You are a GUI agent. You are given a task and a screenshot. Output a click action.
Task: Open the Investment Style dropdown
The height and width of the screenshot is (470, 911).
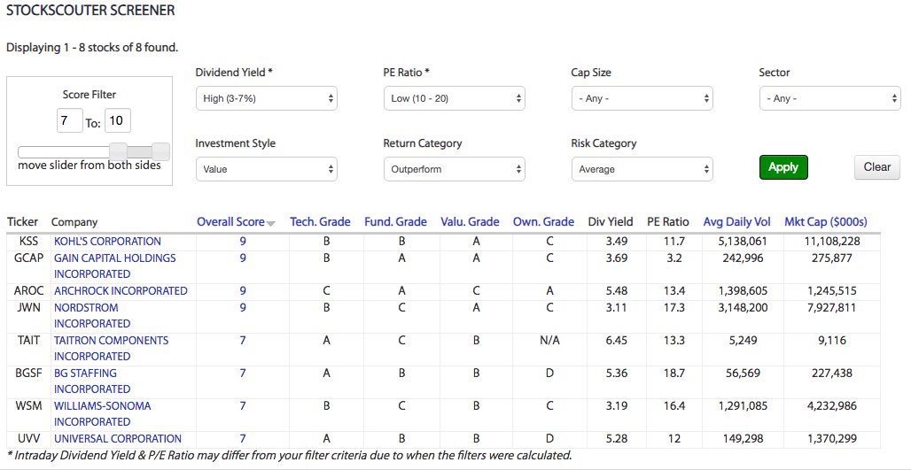pos(266,169)
